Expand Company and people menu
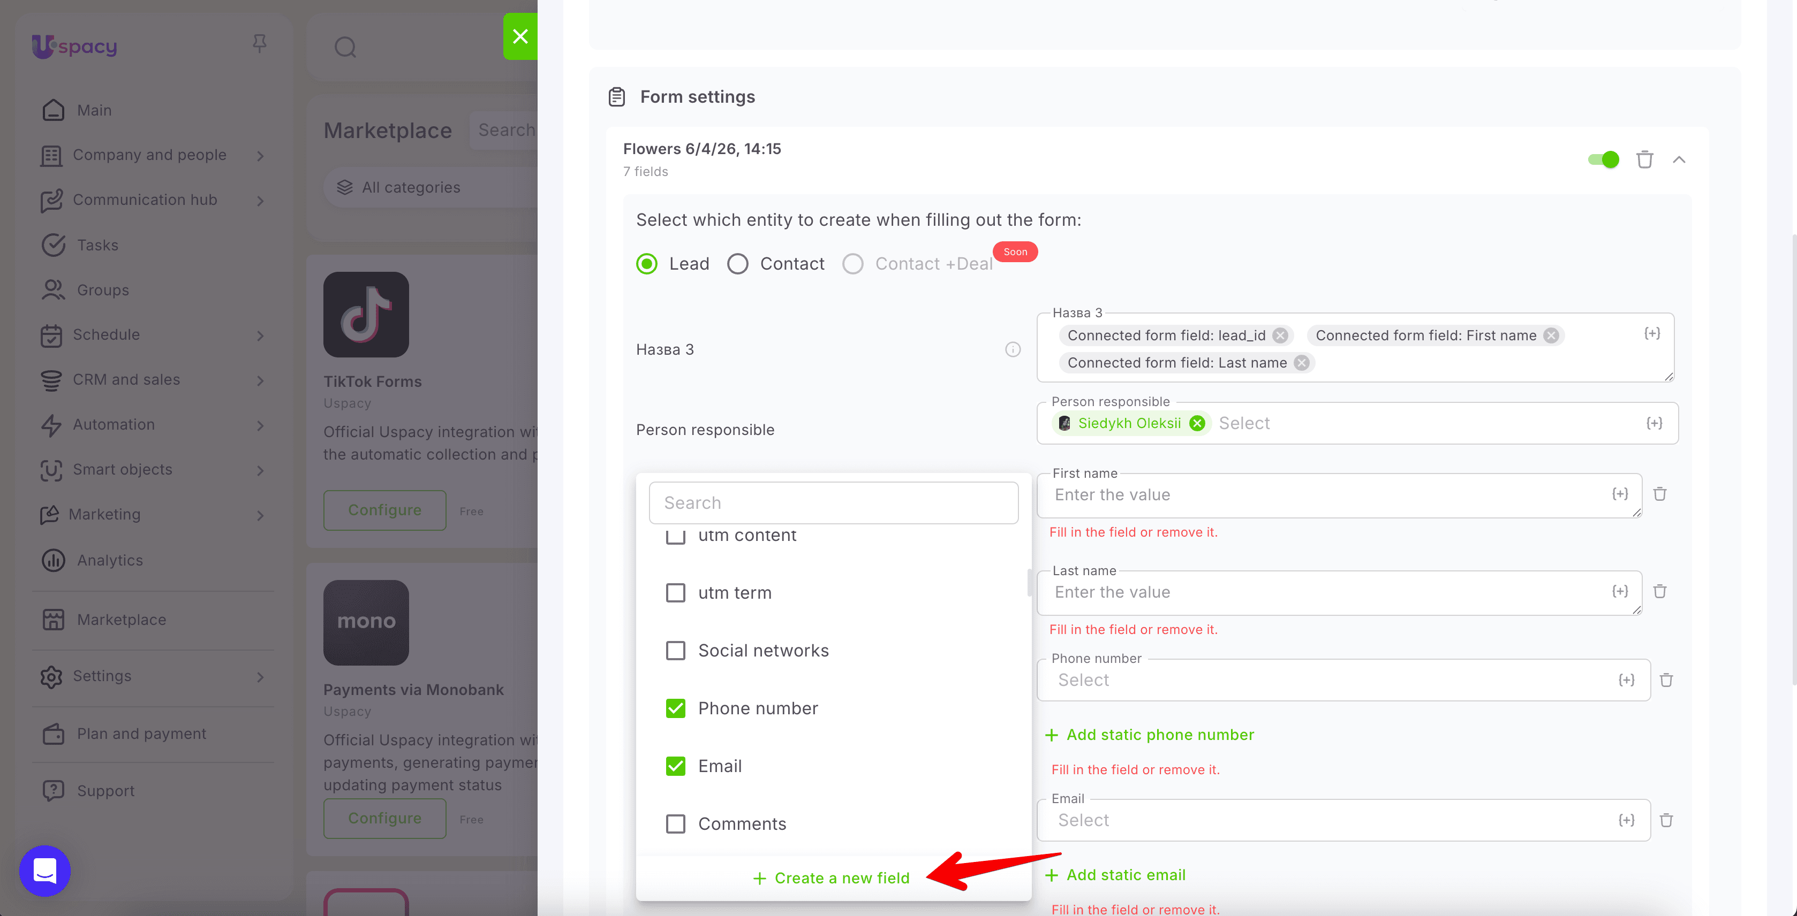The height and width of the screenshot is (916, 1797). [x=260, y=156]
